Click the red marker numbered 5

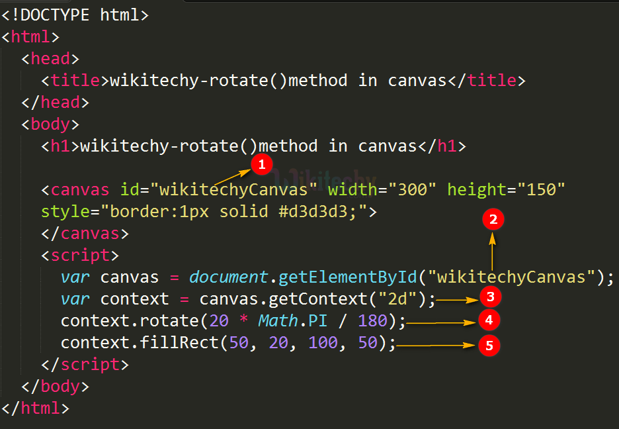[x=489, y=345]
